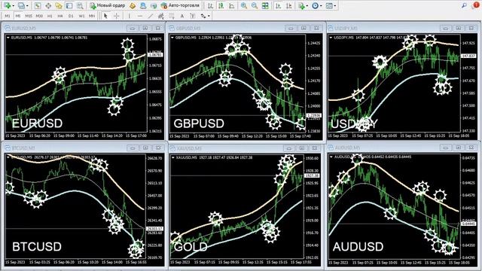Screen dimensions: 482x271
Task: Toggle the Navigator panel (star folder icon)
Action: [x=59, y=5]
